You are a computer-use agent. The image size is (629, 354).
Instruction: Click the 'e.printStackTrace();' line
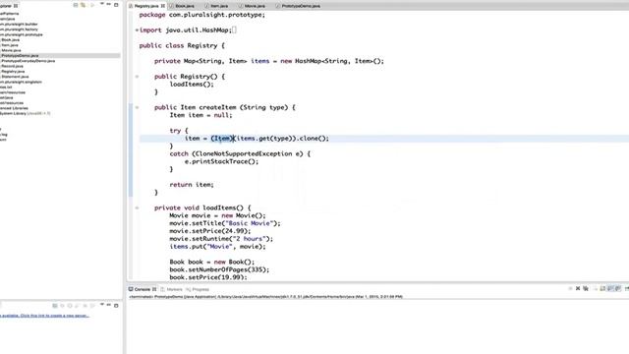tap(221, 161)
